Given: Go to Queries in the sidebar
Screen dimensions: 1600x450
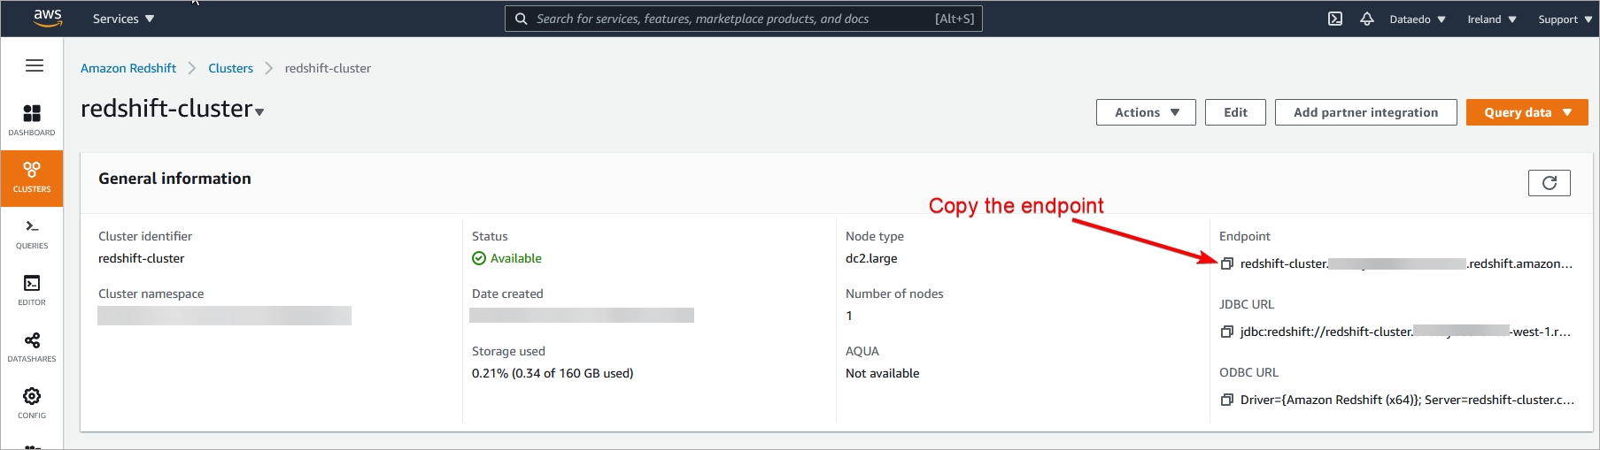Looking at the screenshot, I should pyautogui.click(x=32, y=233).
